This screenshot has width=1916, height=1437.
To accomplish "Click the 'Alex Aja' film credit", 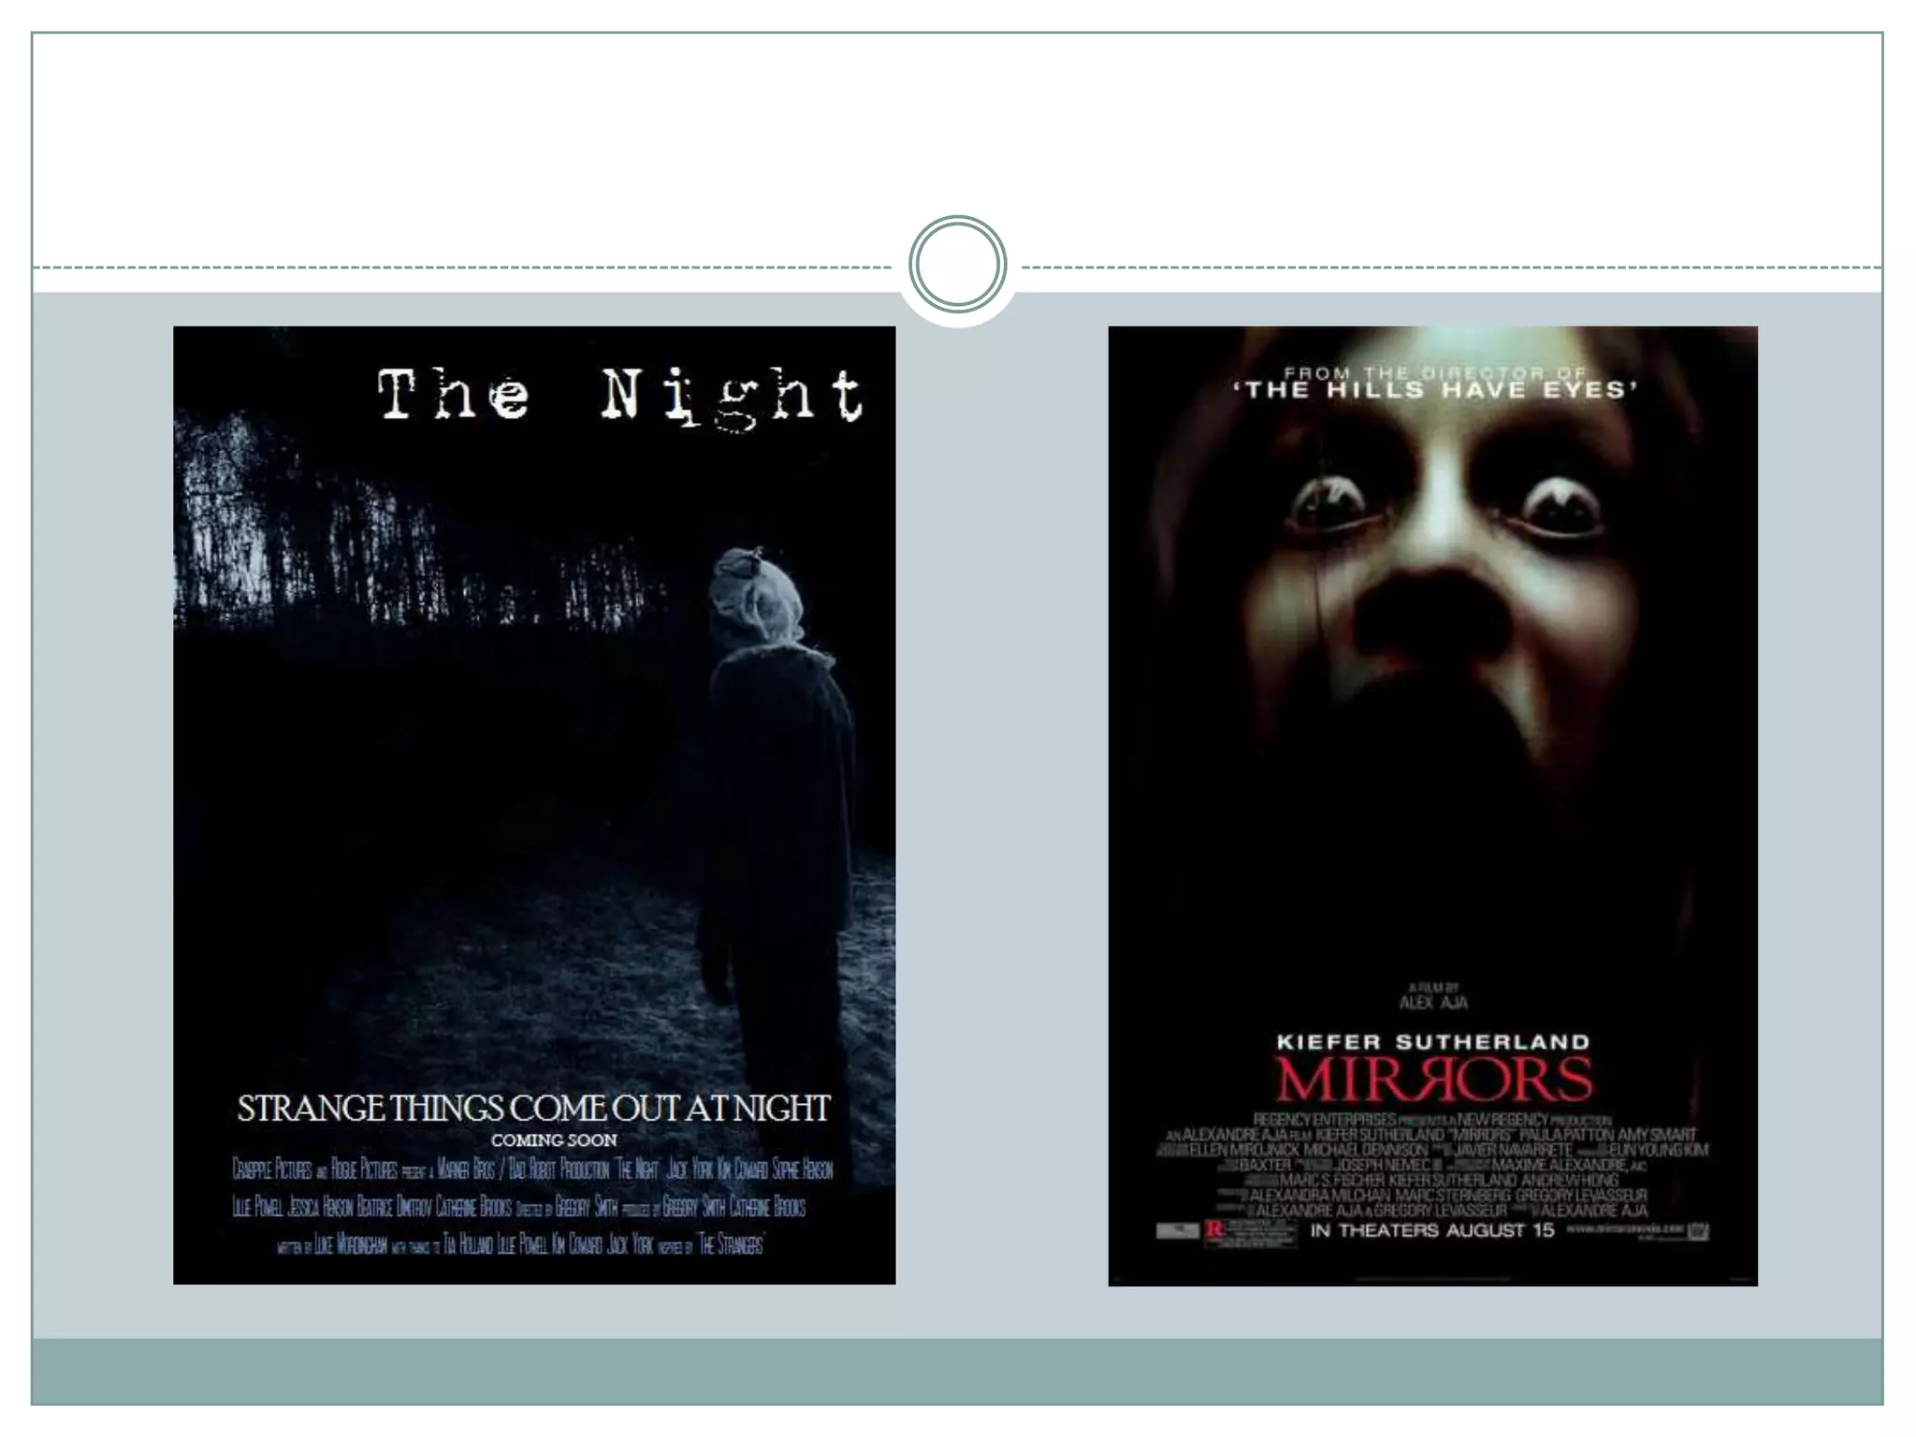I will tap(1433, 1002).
